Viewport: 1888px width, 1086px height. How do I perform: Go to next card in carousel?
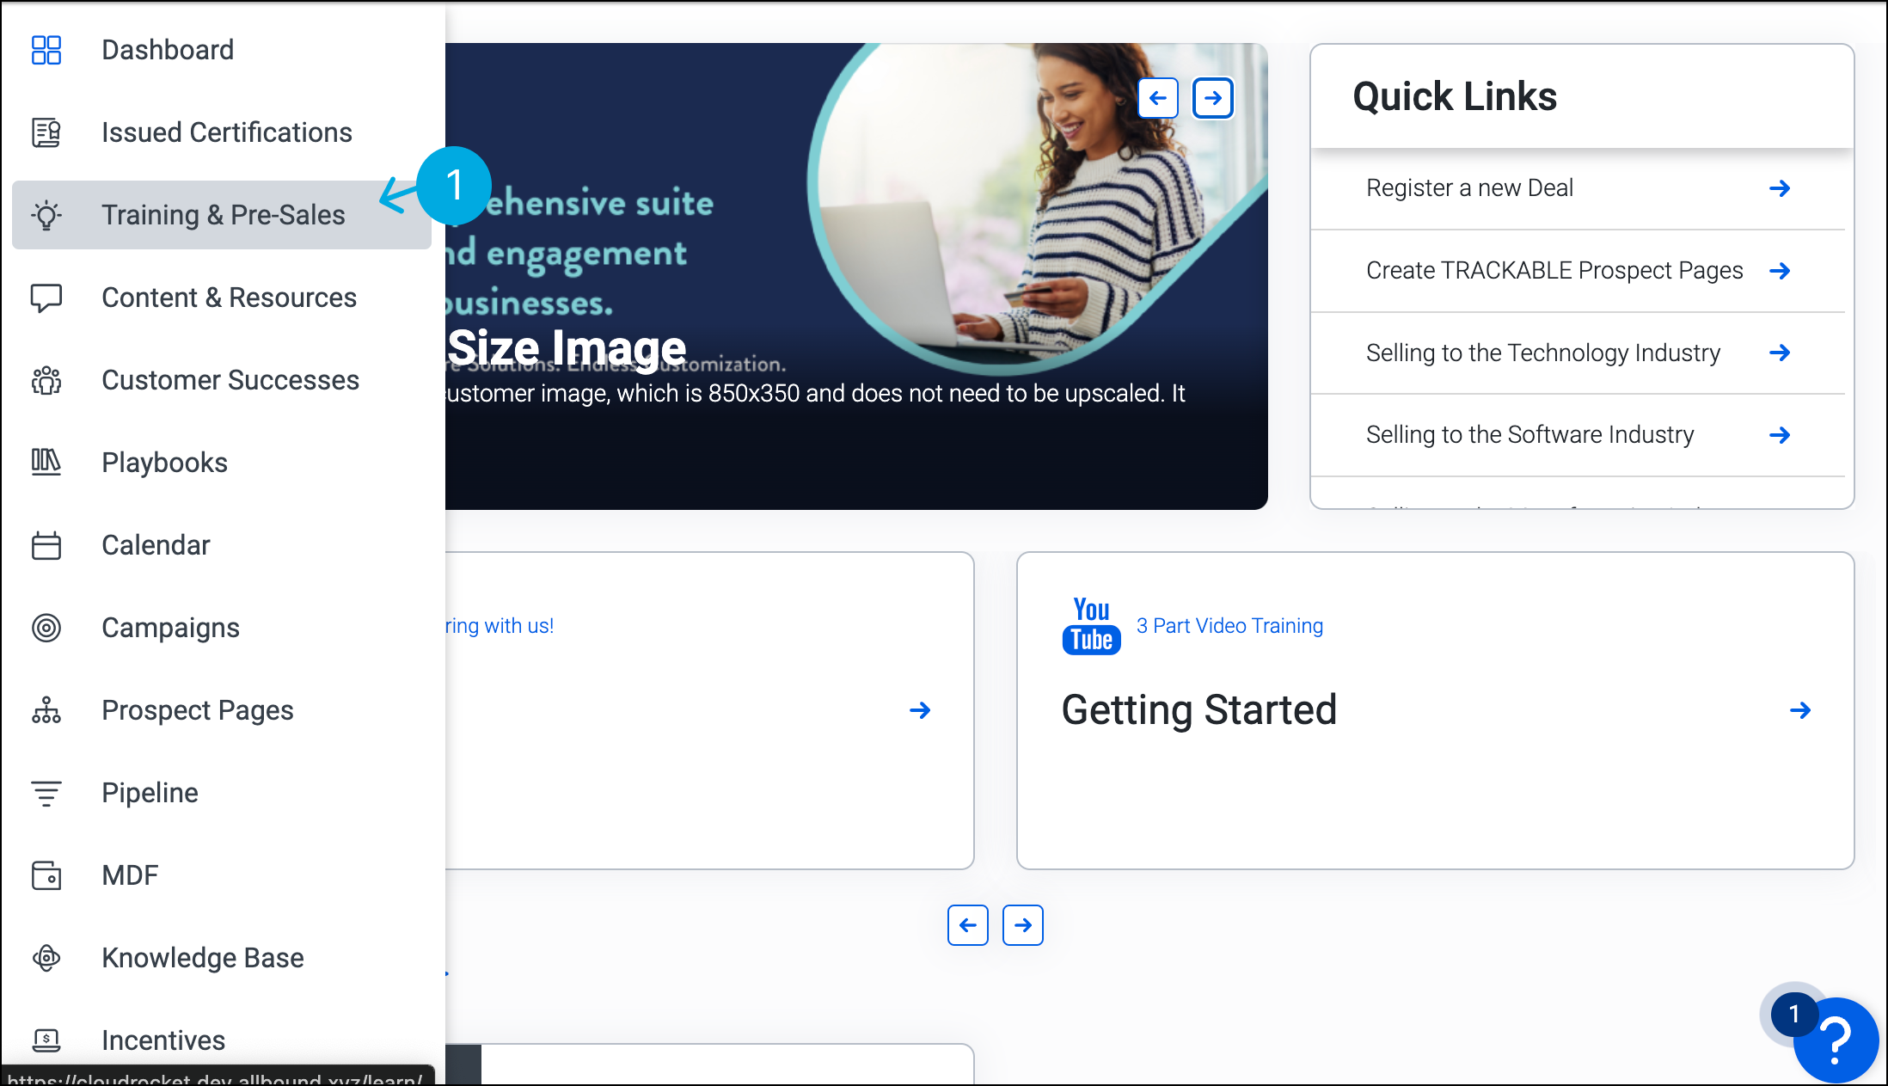tap(1023, 925)
